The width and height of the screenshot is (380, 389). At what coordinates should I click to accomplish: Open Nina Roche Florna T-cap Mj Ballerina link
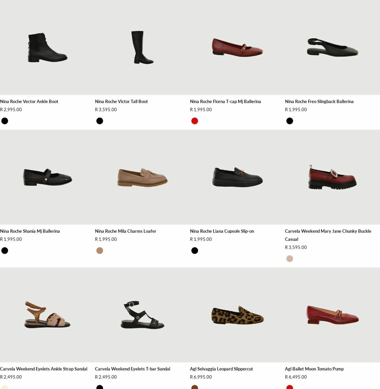225,102
